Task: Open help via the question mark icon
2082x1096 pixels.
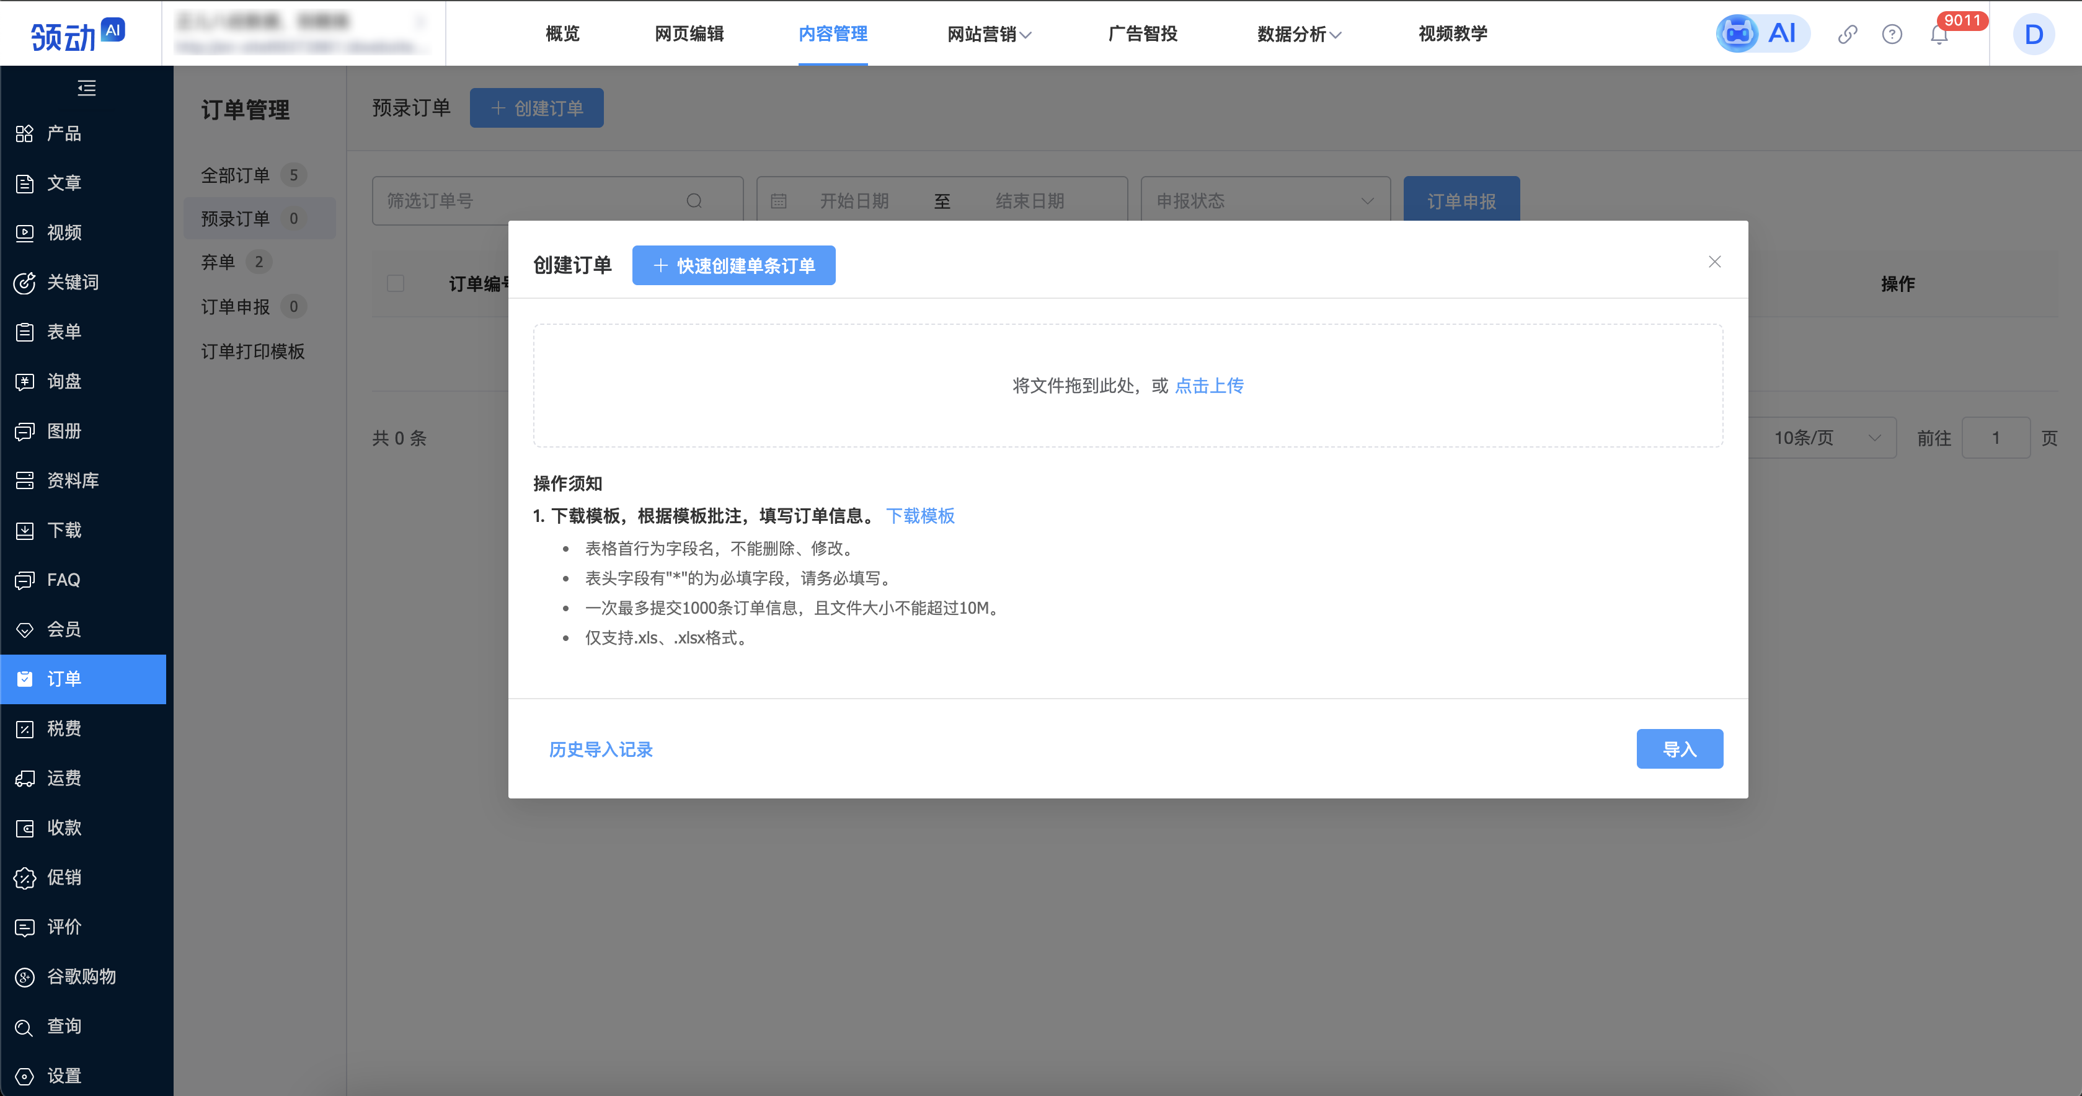Action: [1893, 35]
